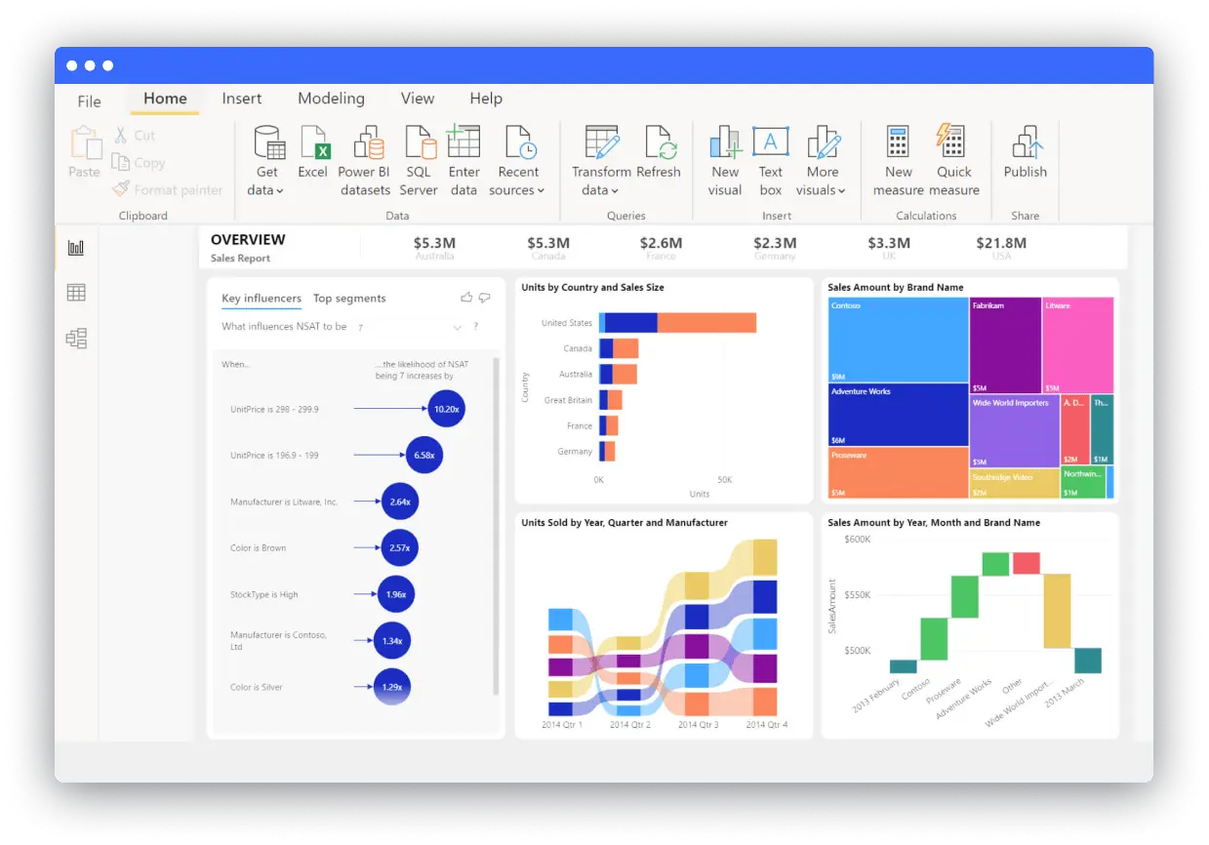The image size is (1209, 845).
Task: Select the 2.57x influencer bubble
Action: [400, 548]
